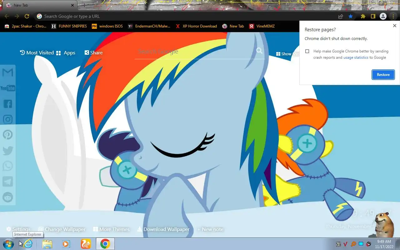Check the send crash reports checkbox

coord(307,51)
